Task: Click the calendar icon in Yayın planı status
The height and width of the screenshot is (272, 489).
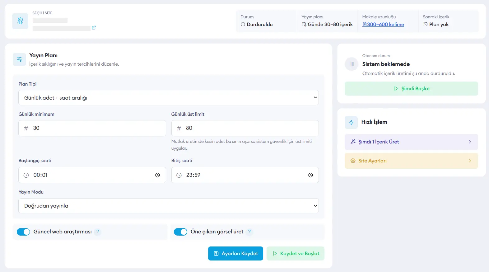Action: (304, 25)
